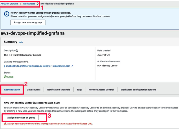
Task: Click the Amazon Grafana breadcrumb link
Action: pos(9,4)
